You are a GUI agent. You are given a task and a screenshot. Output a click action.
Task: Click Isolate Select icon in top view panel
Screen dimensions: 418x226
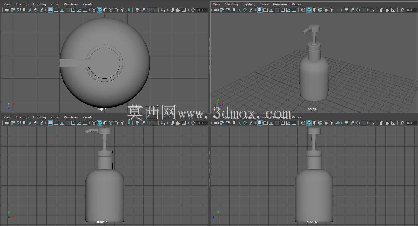pyautogui.click(x=163, y=10)
